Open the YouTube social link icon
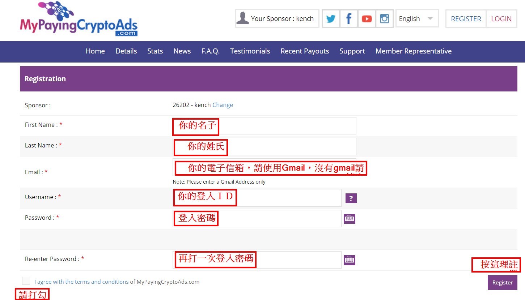 (x=367, y=19)
